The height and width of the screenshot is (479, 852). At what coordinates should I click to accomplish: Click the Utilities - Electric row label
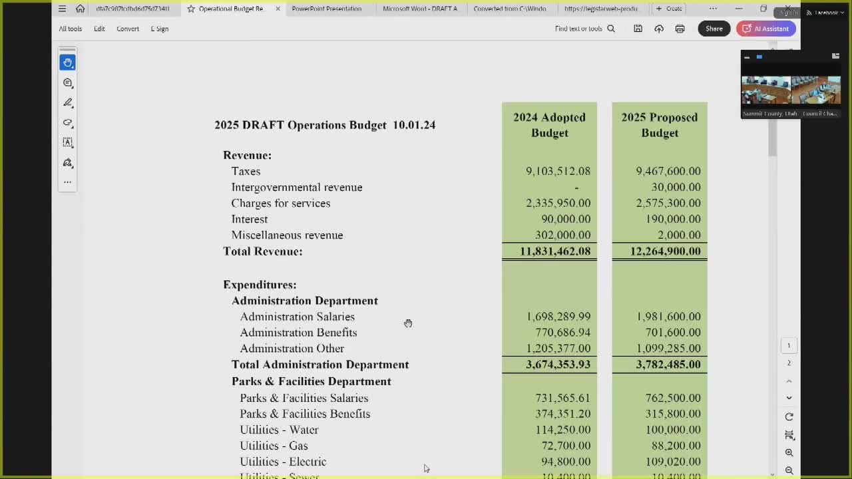click(283, 462)
